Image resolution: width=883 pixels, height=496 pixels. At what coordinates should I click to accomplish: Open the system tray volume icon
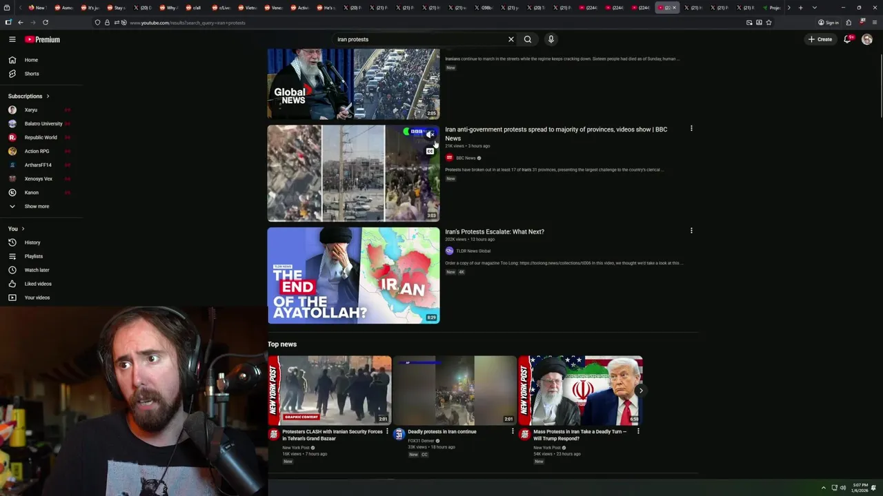point(842,488)
